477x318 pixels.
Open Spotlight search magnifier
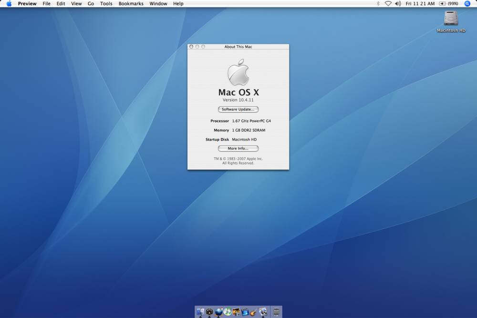click(x=467, y=4)
